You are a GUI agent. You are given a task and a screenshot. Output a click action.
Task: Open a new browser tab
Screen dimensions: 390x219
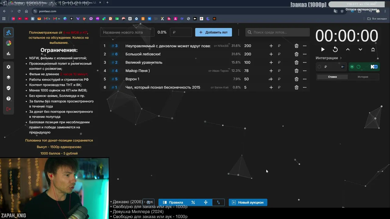point(107,3)
